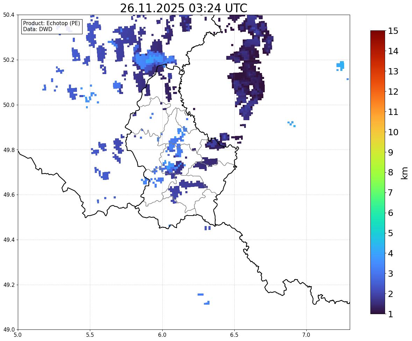Click the latitude axis label '50.4'
The width and height of the screenshot is (412, 341).
(x=9, y=15)
